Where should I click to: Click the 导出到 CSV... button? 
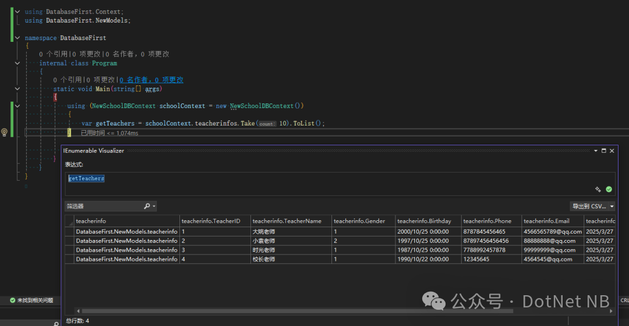(589, 206)
